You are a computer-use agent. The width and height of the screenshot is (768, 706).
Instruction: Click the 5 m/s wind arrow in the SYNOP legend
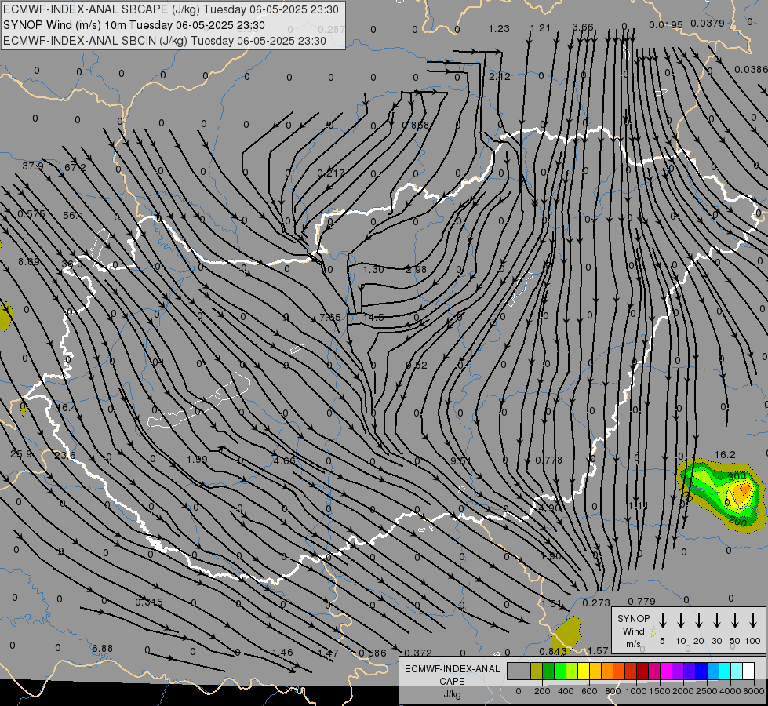[x=662, y=620]
